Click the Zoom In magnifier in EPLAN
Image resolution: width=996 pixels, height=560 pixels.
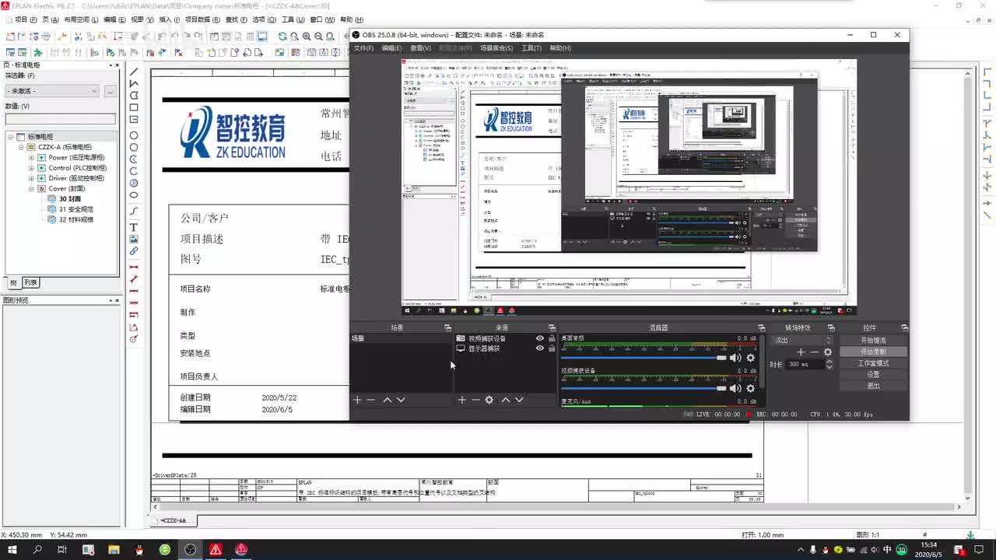[307, 37]
